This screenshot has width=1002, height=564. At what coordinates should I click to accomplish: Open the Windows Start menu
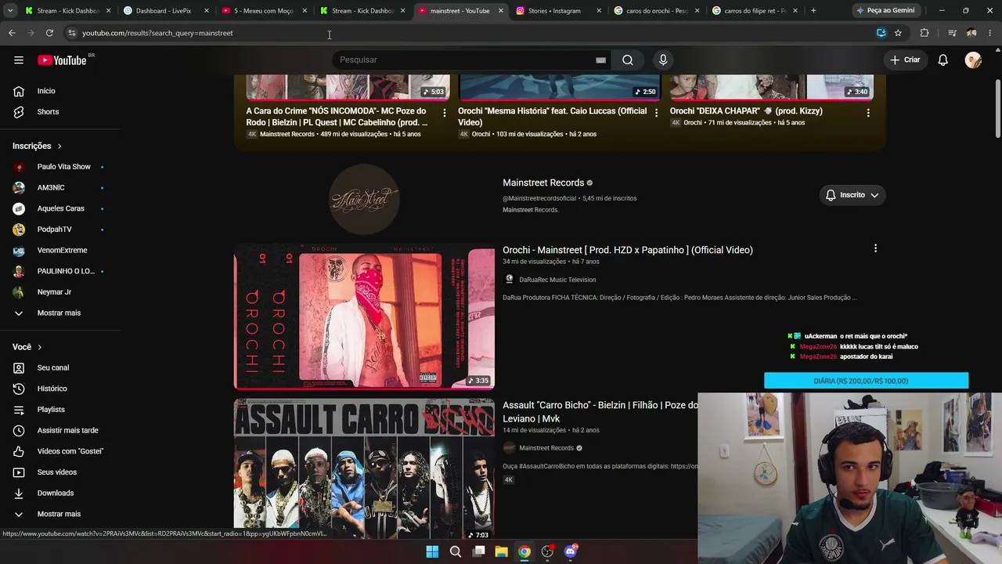click(x=432, y=551)
